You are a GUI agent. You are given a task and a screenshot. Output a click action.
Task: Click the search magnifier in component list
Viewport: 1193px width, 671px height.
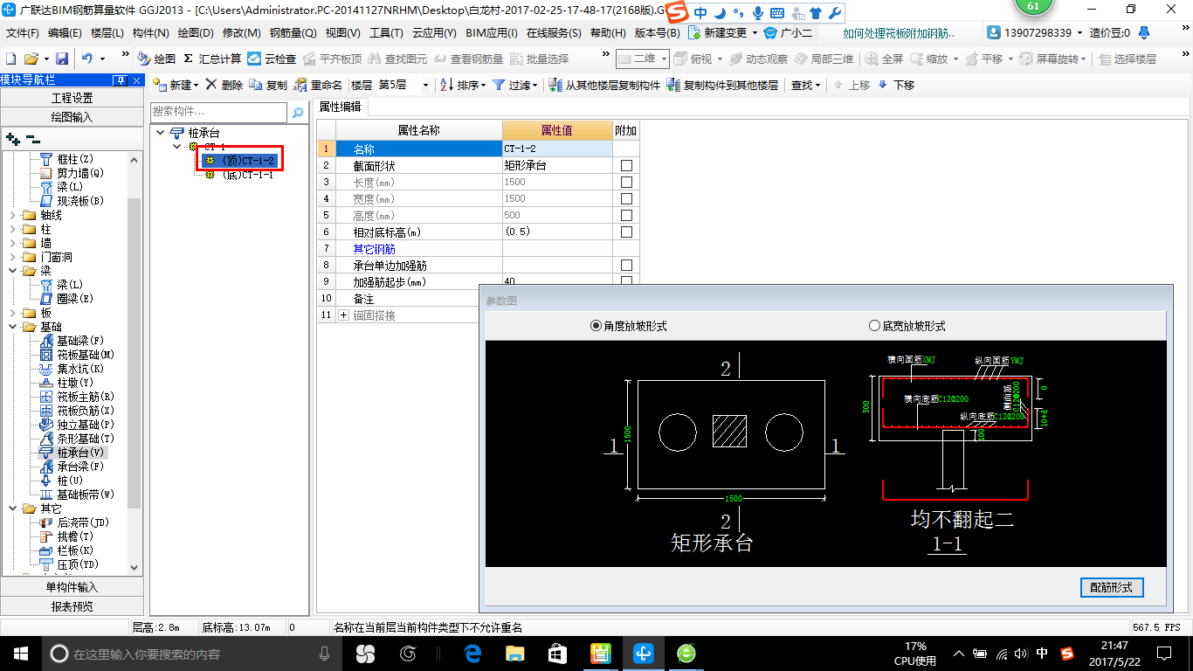coord(298,112)
